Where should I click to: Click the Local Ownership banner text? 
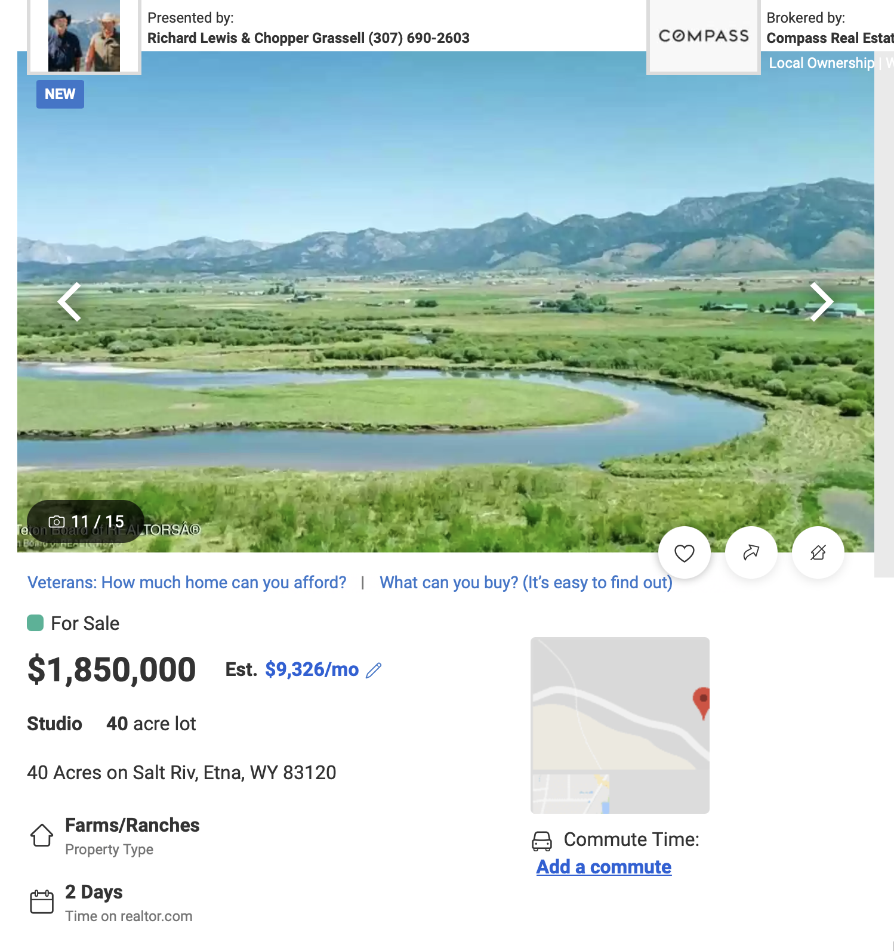pos(821,63)
